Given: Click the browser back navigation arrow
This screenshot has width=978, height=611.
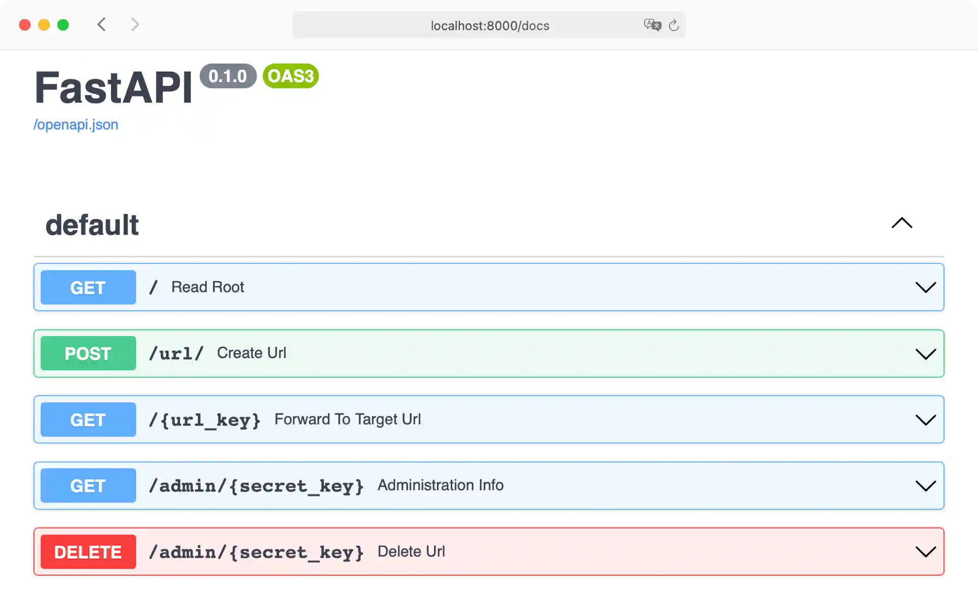Looking at the screenshot, I should click(101, 24).
